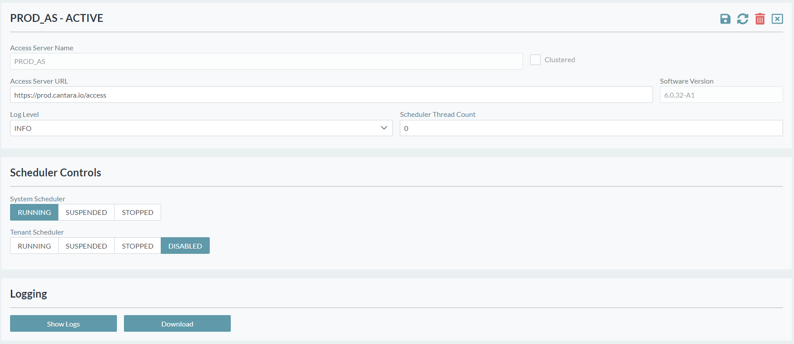The height and width of the screenshot is (344, 794).
Task: Click the Log Level chevron arrow
Action: tap(384, 128)
